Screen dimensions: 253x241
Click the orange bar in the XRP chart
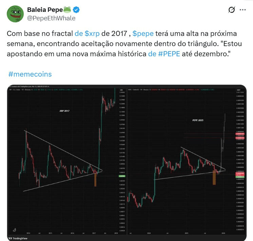coord(95,180)
